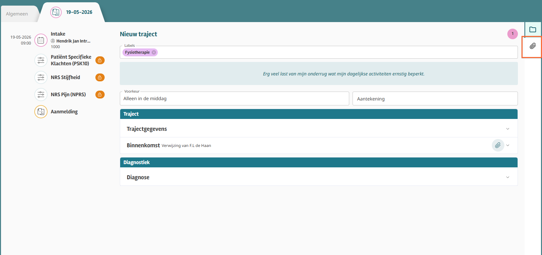The image size is (542, 255).
Task: Click the Labels input field
Action: point(319,52)
